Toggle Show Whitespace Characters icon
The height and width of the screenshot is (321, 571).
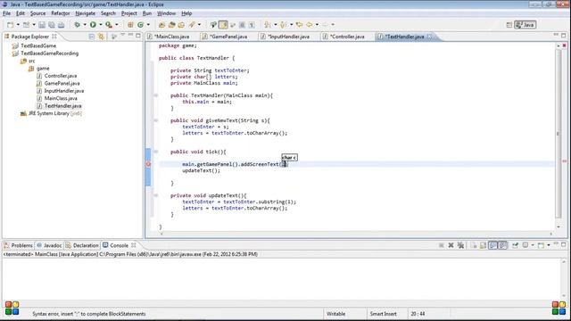click(252, 25)
